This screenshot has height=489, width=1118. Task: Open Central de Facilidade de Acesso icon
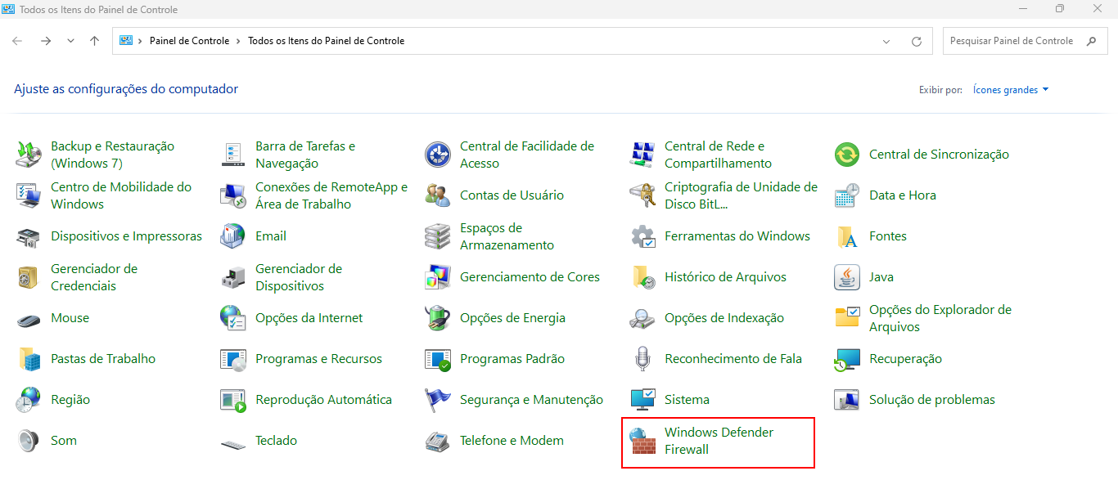438,154
